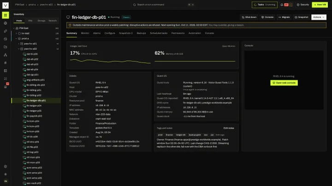Image resolution: width=332 pixels, height=186 pixels.
Task: Switch to the Hosts inventory tab
Action: tap(19, 21)
